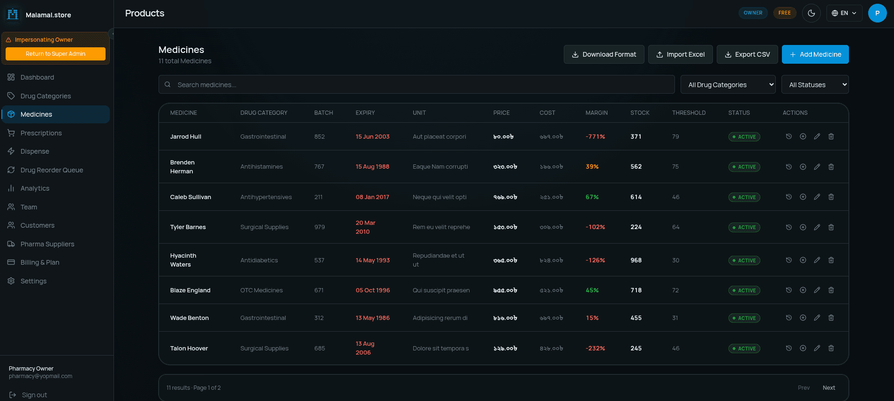Viewport: 894px width, 401px height.
Task: Toggle dark mode with moon icon
Action: (811, 13)
